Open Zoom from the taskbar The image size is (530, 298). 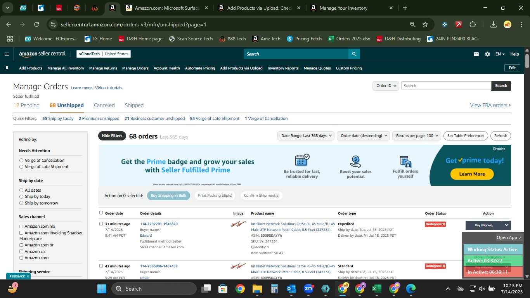pyautogui.click(x=308, y=289)
